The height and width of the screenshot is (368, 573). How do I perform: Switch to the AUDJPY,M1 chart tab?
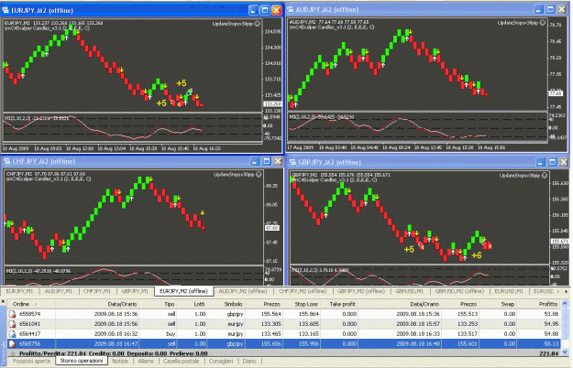point(59,291)
